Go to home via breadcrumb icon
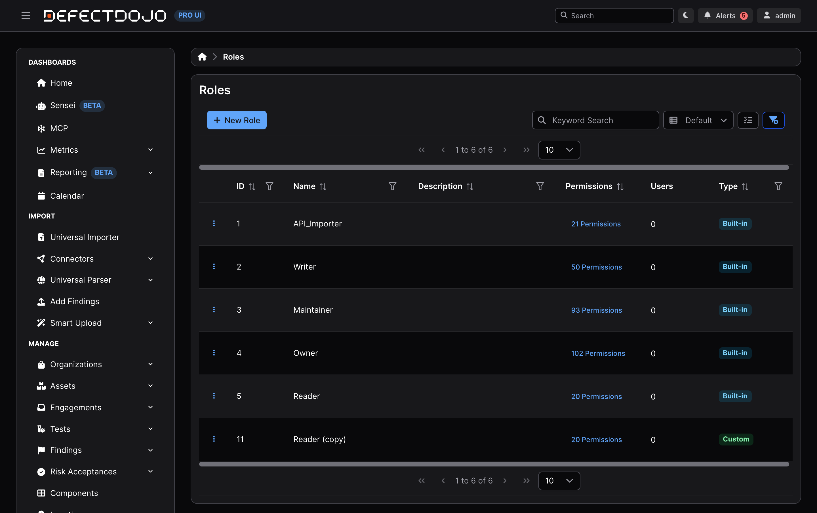 coord(202,57)
